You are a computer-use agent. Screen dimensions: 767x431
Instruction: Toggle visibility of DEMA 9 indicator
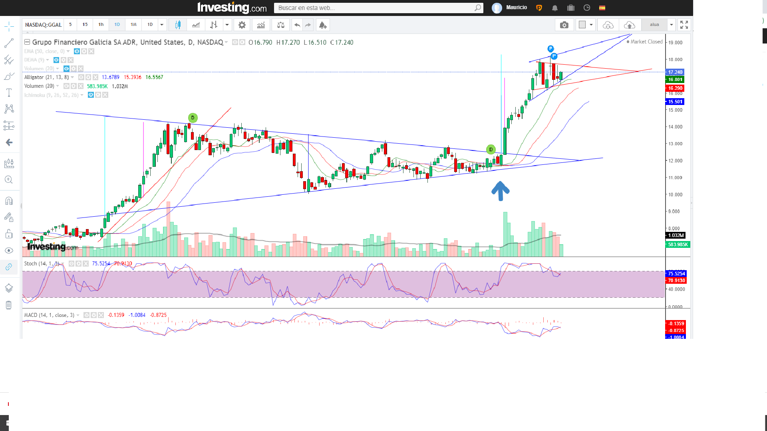pyautogui.click(x=56, y=60)
